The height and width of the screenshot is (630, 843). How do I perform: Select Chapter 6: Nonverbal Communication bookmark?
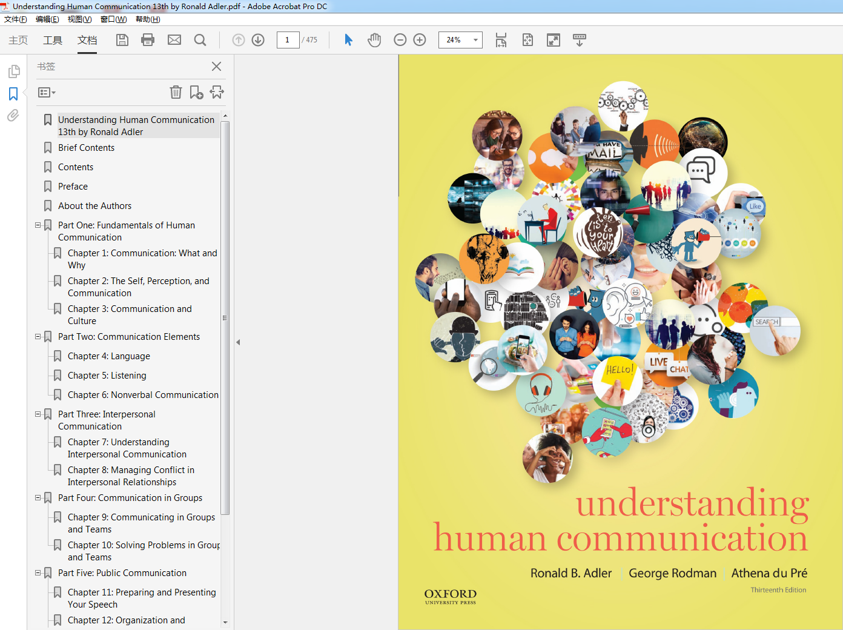(x=143, y=395)
